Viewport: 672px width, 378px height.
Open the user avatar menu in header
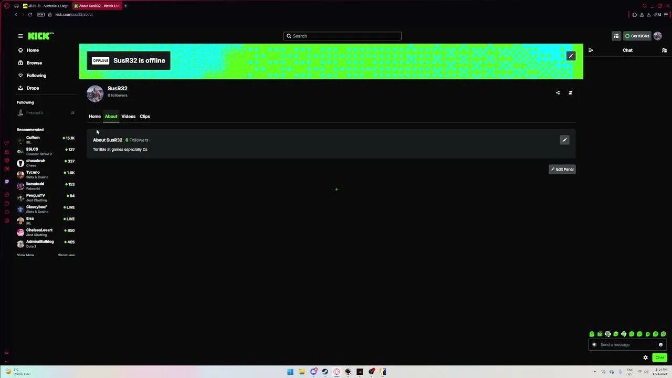(x=658, y=36)
